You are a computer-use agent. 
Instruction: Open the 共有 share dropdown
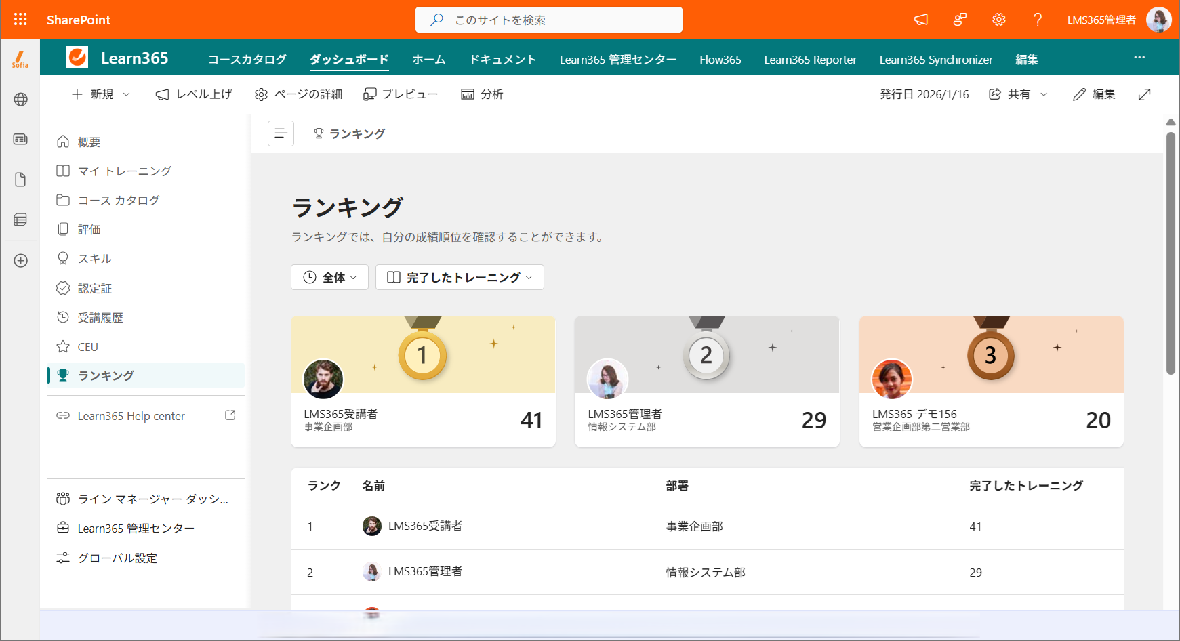[1018, 94]
